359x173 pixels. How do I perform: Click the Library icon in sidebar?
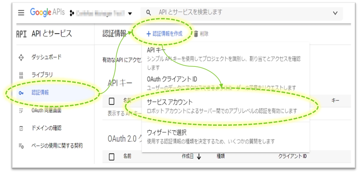point(21,75)
